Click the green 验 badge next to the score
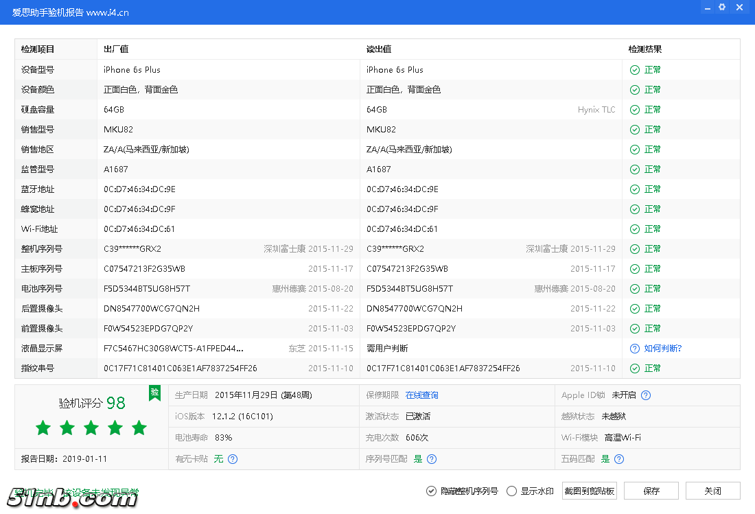This screenshot has width=755, height=514. pos(155,393)
